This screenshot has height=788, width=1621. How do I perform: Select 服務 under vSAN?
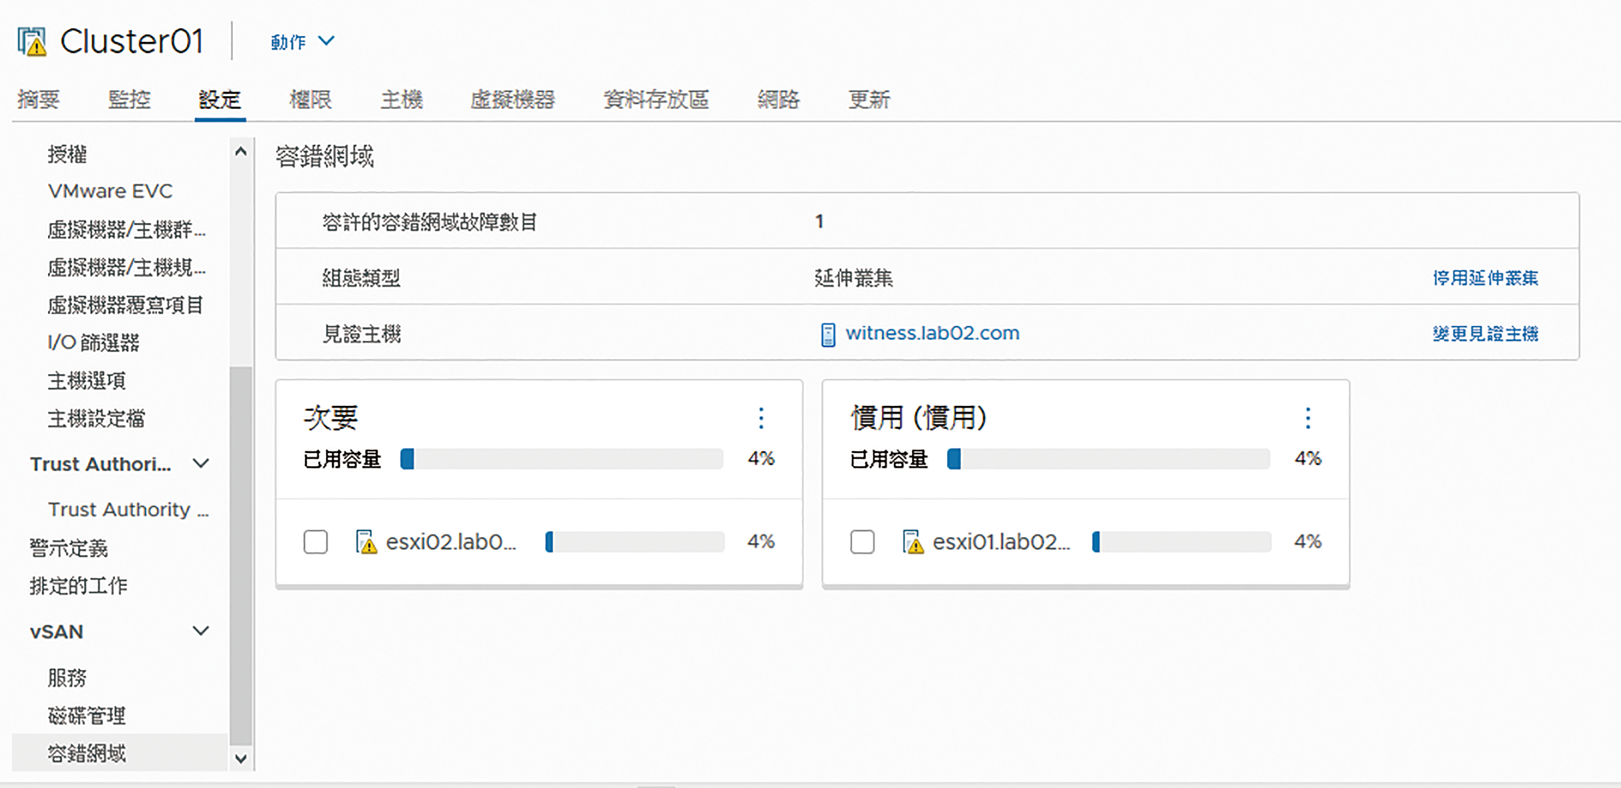point(67,677)
